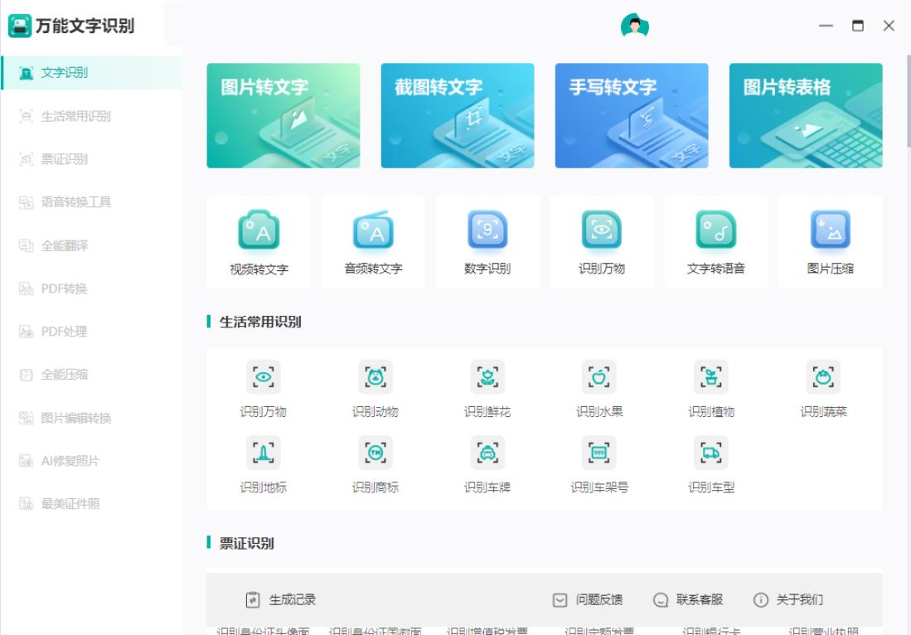Screen dimensions: 911x635
Task: Select the 数字识别 number recognition icon
Action: [487, 230]
